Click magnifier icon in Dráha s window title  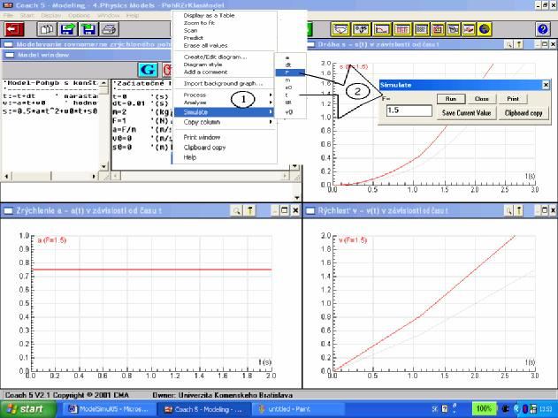pyautogui.click(x=509, y=44)
